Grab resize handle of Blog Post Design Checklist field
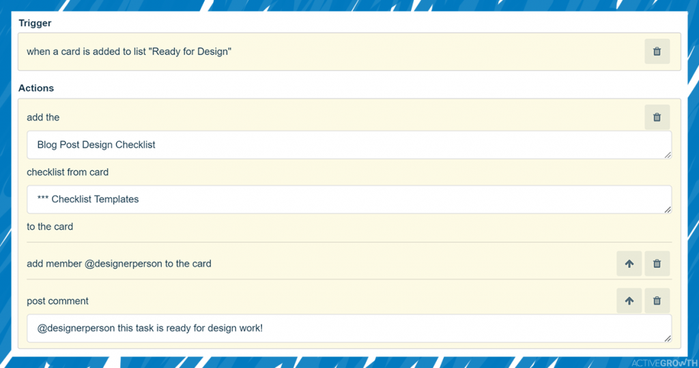 pos(667,155)
